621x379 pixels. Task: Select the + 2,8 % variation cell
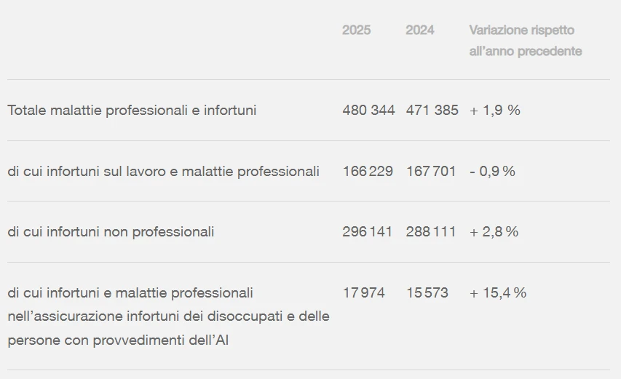tap(494, 232)
